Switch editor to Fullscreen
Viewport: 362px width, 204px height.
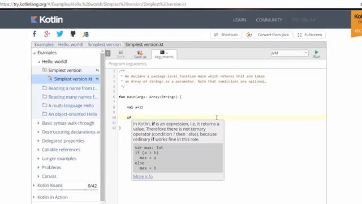click(309, 35)
